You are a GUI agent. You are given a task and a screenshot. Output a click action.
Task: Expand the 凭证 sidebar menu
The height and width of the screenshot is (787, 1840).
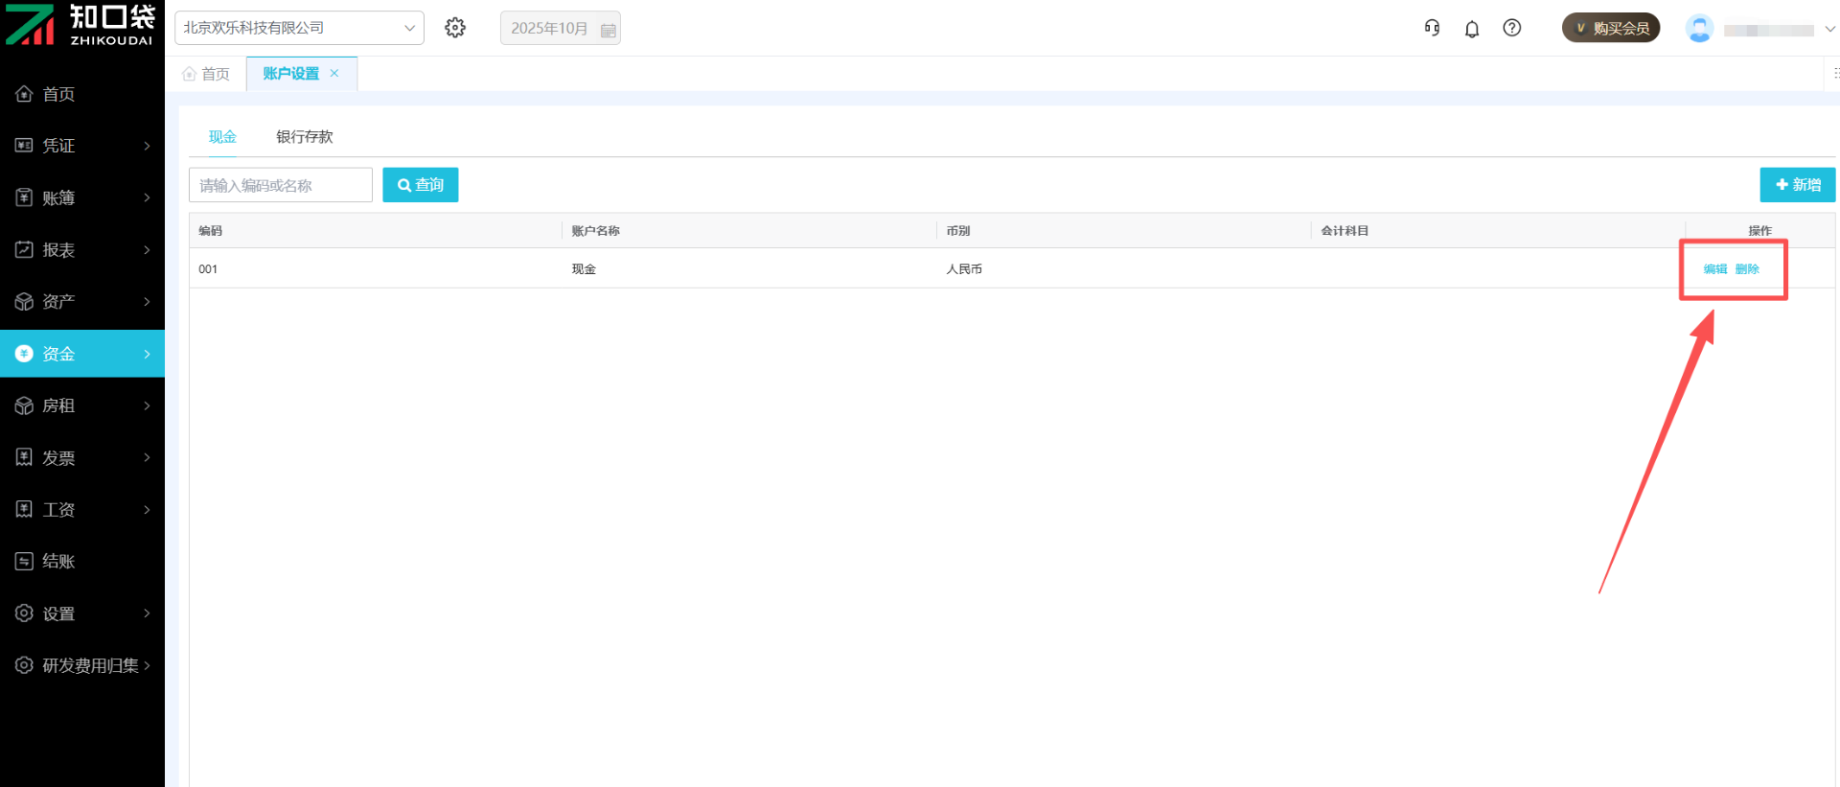click(x=82, y=146)
